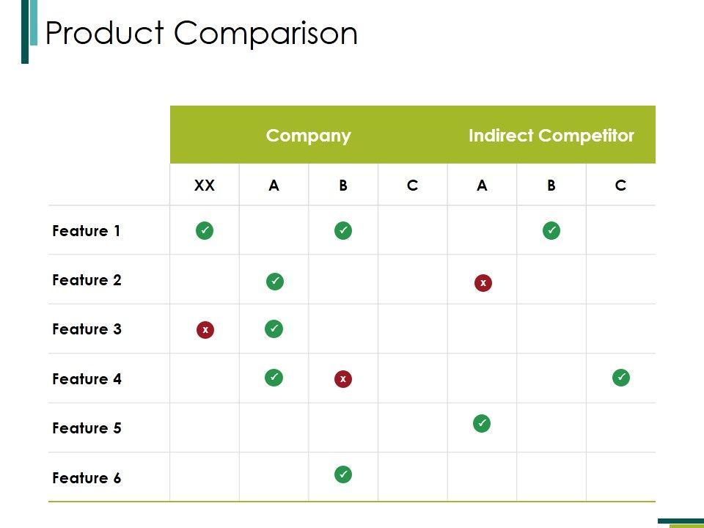The width and height of the screenshot is (704, 528).
Task: Select the red X in the Feature 4 row
Action: (342, 379)
